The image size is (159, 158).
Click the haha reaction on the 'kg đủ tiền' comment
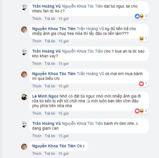pyautogui.click(x=141, y=39)
